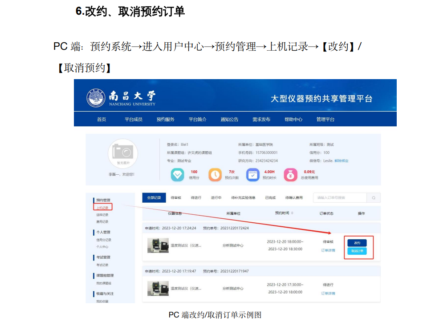
Task: Click the order search magnifier button
Action: coord(374,198)
